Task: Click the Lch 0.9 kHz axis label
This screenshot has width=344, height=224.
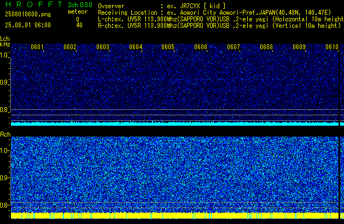Action: coord(4,82)
